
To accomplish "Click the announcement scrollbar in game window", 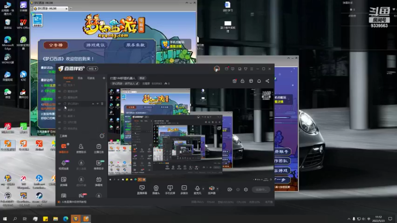I will point(153,58).
